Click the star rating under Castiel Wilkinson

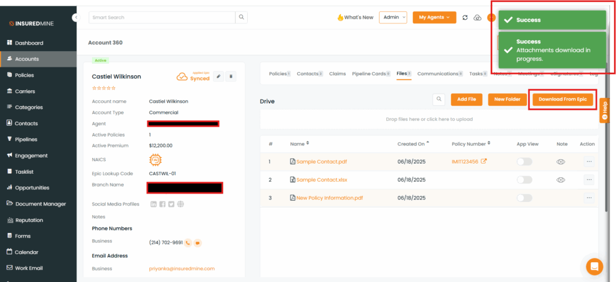[x=103, y=88]
